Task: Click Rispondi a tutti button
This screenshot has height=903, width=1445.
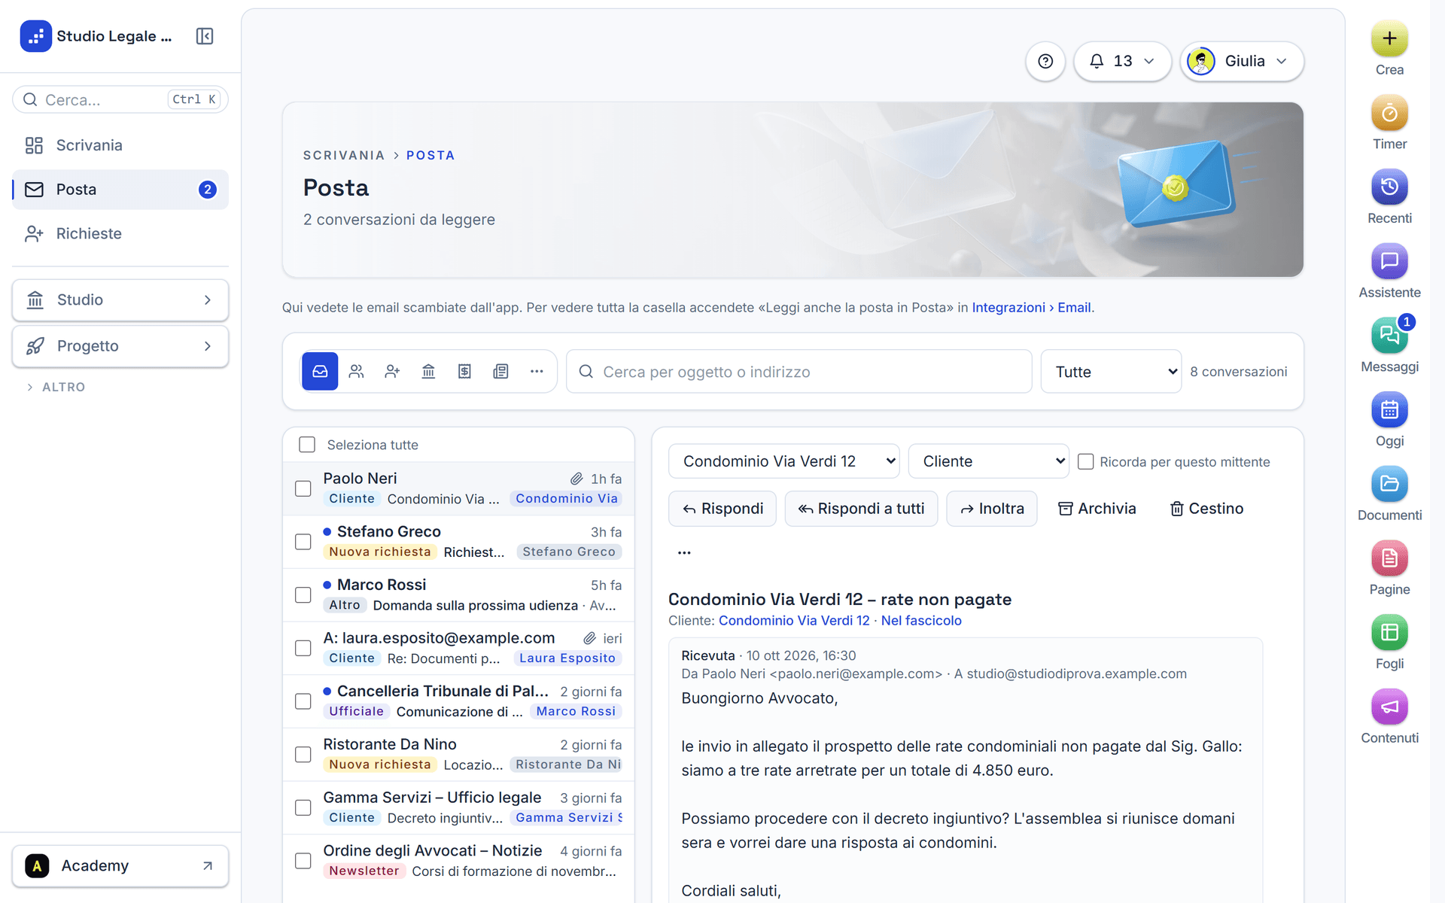Action: (861, 509)
